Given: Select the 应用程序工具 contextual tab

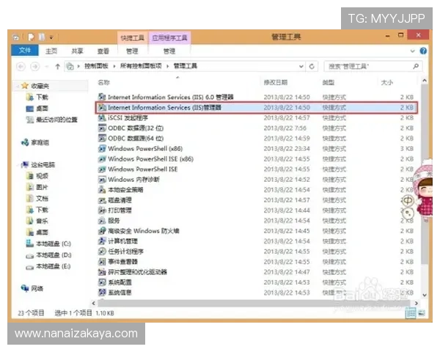Looking at the screenshot, I should pos(169,38).
